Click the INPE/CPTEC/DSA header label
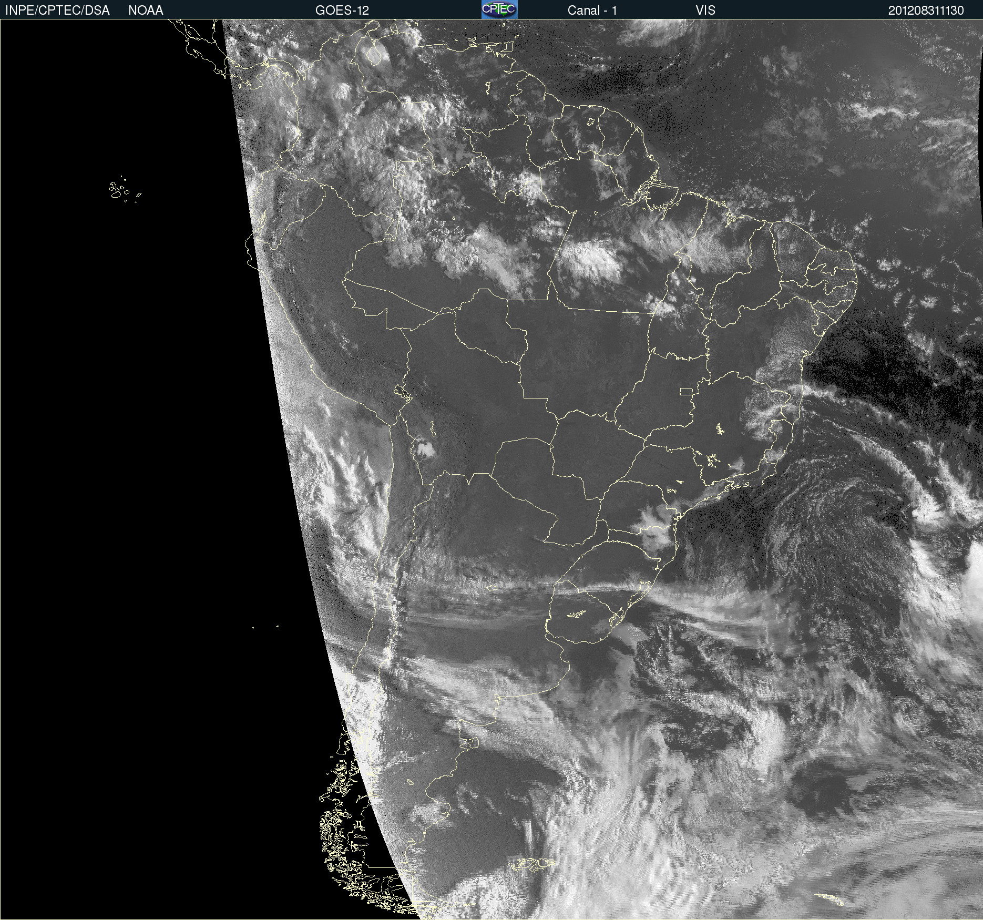 tap(57, 11)
